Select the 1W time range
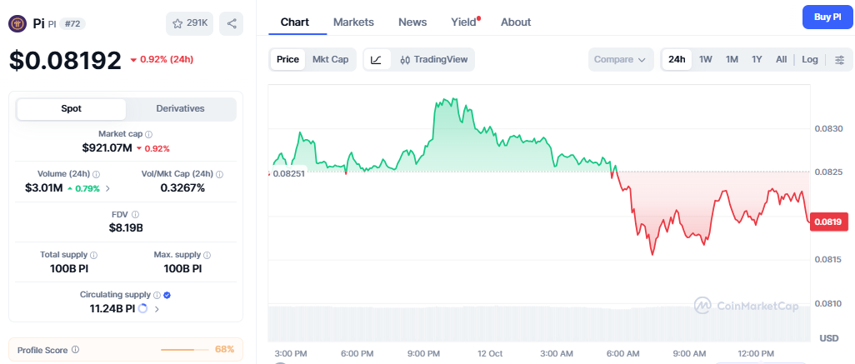Image resolution: width=855 pixels, height=364 pixels. pos(706,59)
